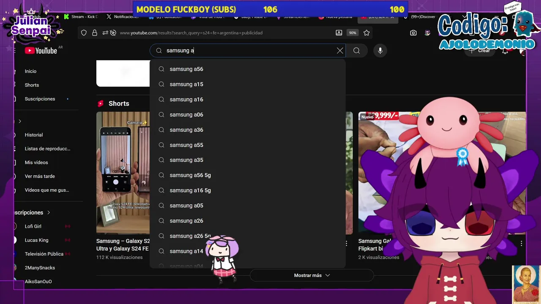Screen dimensions: 541x304
Task: Click the search icon next to samsung a15 suggestion
Action: (x=161, y=84)
